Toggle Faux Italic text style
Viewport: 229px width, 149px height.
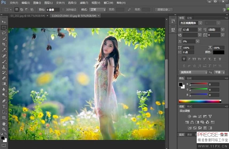[x=189, y=59]
